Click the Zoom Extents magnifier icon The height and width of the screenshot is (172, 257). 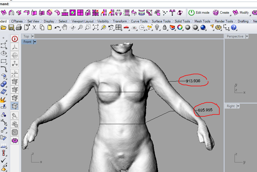click(x=96, y=27)
